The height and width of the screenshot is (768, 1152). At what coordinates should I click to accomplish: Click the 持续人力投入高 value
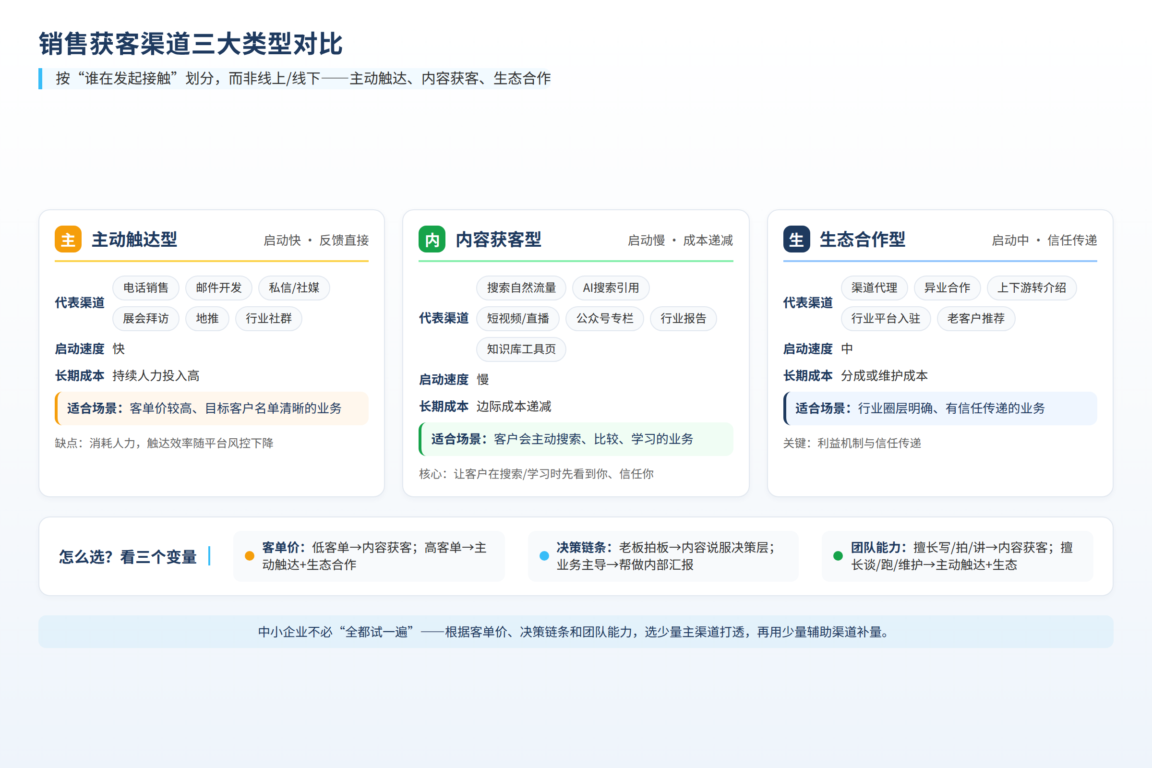(156, 376)
